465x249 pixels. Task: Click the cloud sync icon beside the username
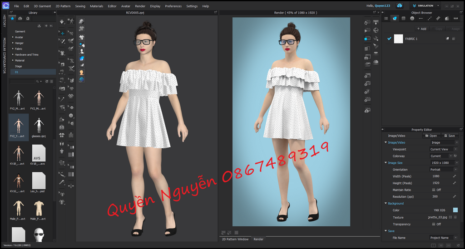coord(399,6)
